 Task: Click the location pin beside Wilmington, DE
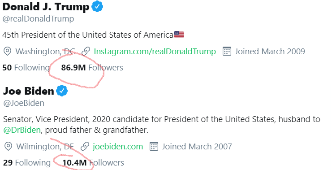[x=8, y=147]
